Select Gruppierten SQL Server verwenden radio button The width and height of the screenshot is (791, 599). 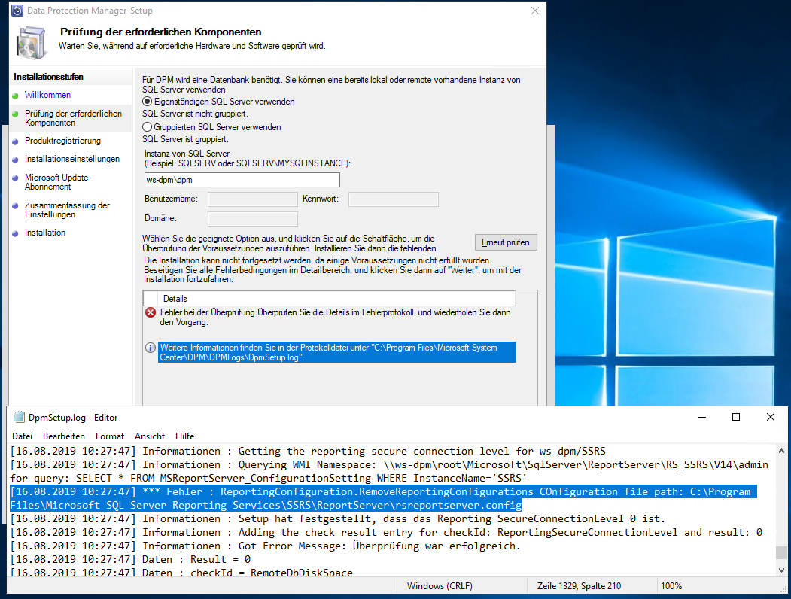tap(148, 127)
